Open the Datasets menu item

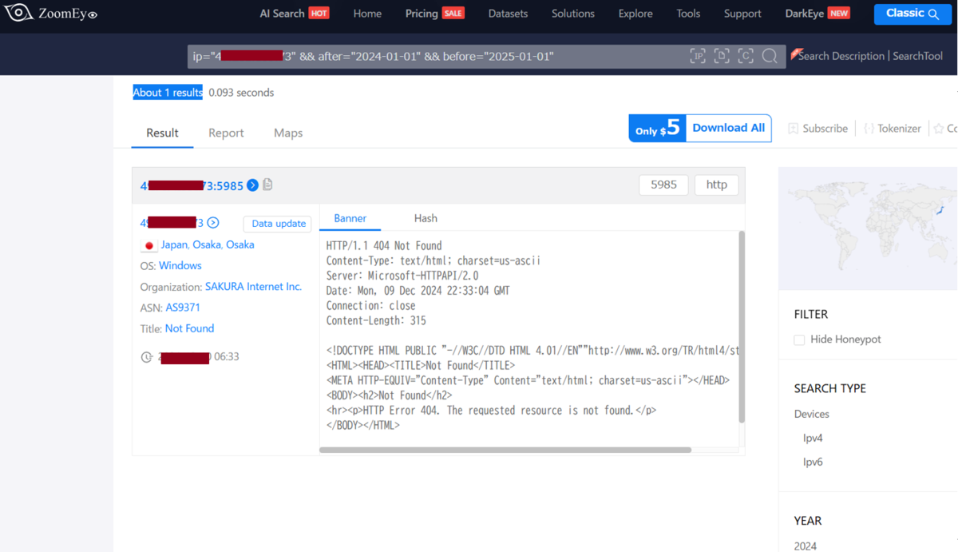click(x=508, y=14)
